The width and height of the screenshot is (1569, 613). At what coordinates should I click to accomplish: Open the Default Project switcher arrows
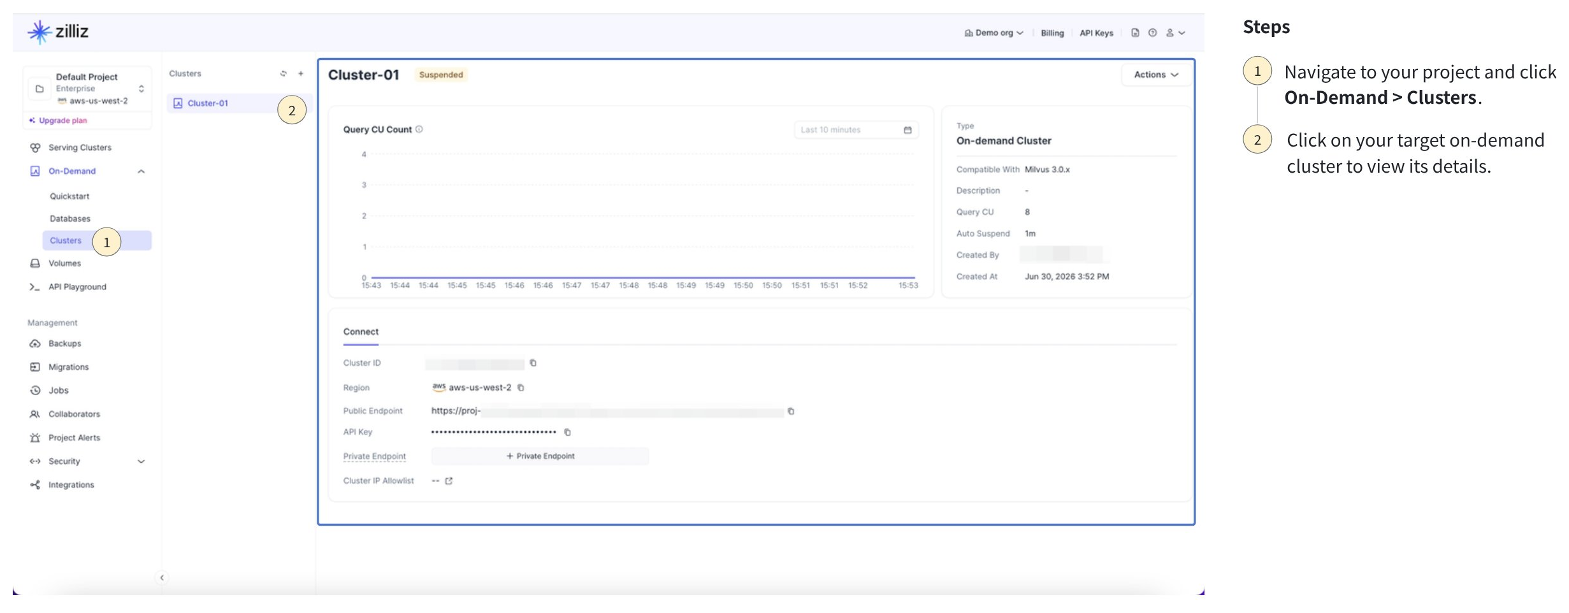point(141,89)
